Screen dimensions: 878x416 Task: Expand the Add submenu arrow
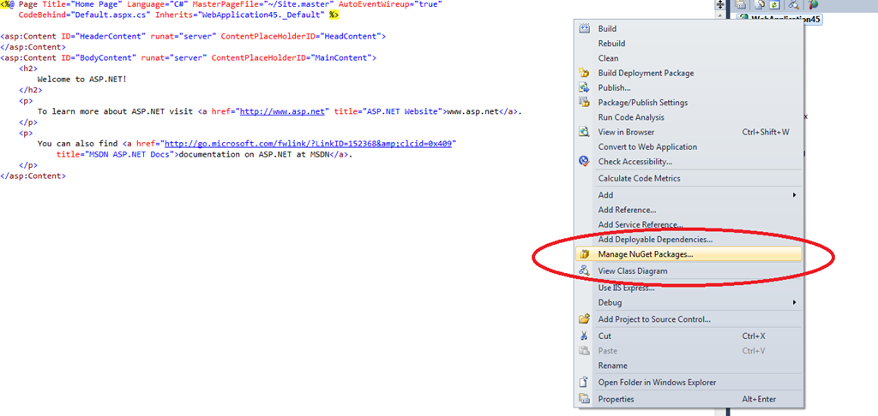click(x=794, y=195)
